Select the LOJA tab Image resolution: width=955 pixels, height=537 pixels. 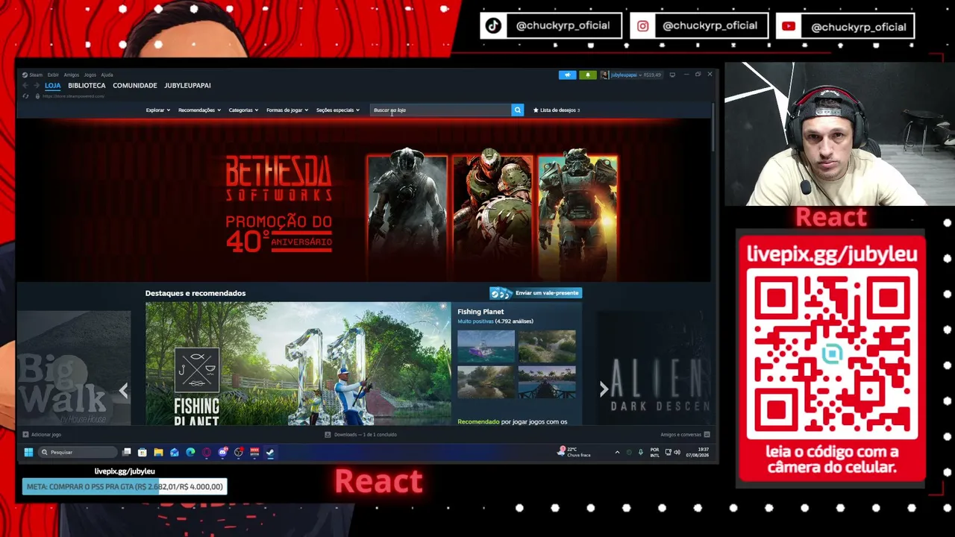click(52, 86)
